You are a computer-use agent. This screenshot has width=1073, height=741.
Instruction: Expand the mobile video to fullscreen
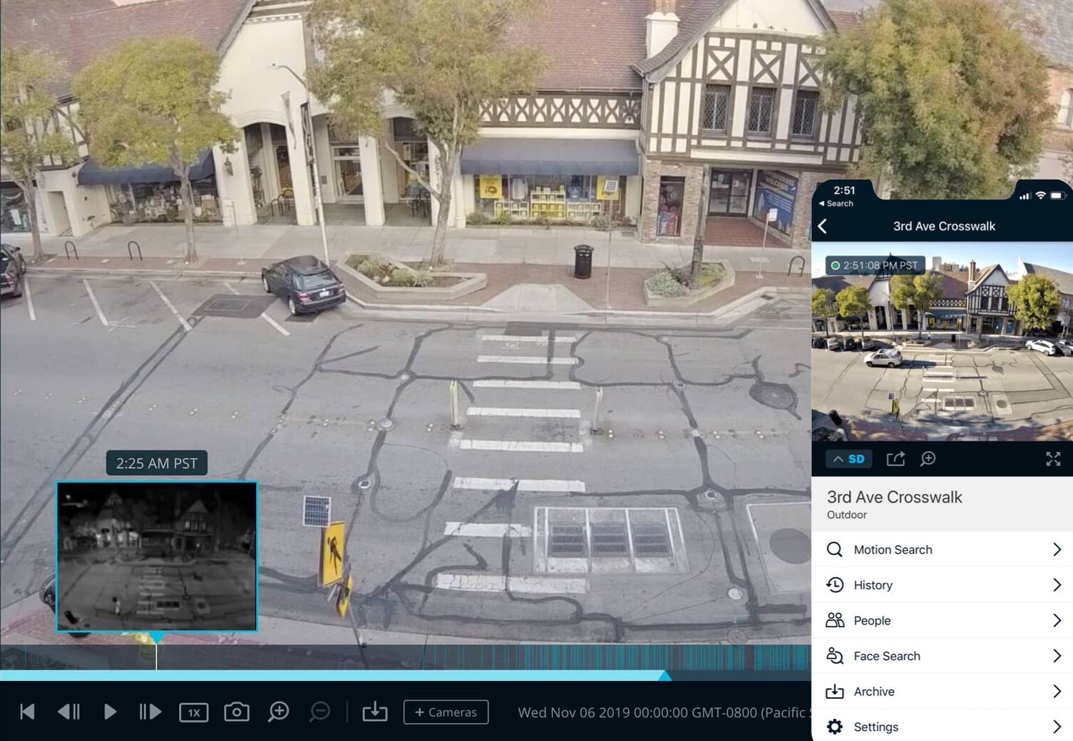1053,459
